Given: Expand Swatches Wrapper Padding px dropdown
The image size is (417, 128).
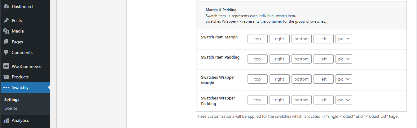Looking at the screenshot, I should coord(344,100).
